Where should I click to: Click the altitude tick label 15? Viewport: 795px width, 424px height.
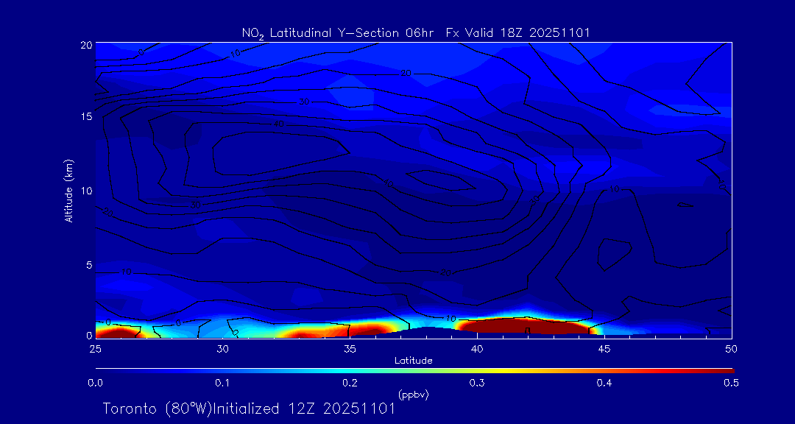[84, 116]
